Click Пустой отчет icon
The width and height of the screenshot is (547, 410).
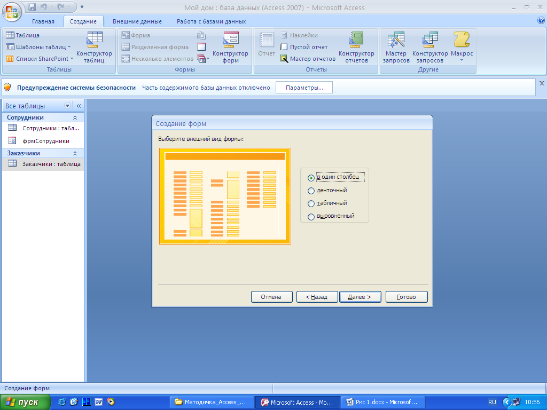pyautogui.click(x=284, y=47)
